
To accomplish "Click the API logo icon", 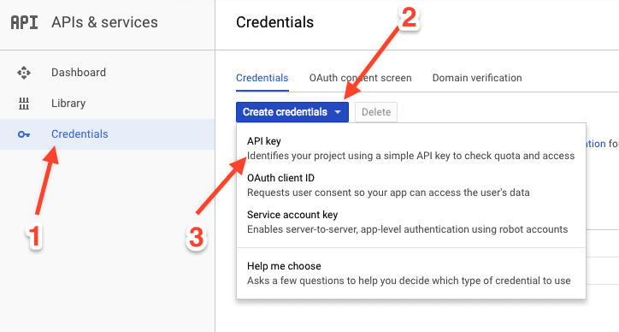I will [x=24, y=22].
